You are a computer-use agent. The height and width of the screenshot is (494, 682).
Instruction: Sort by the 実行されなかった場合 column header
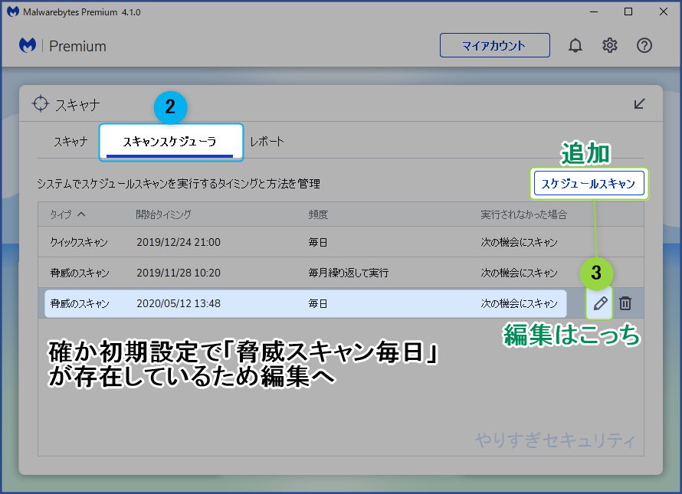[x=523, y=214]
